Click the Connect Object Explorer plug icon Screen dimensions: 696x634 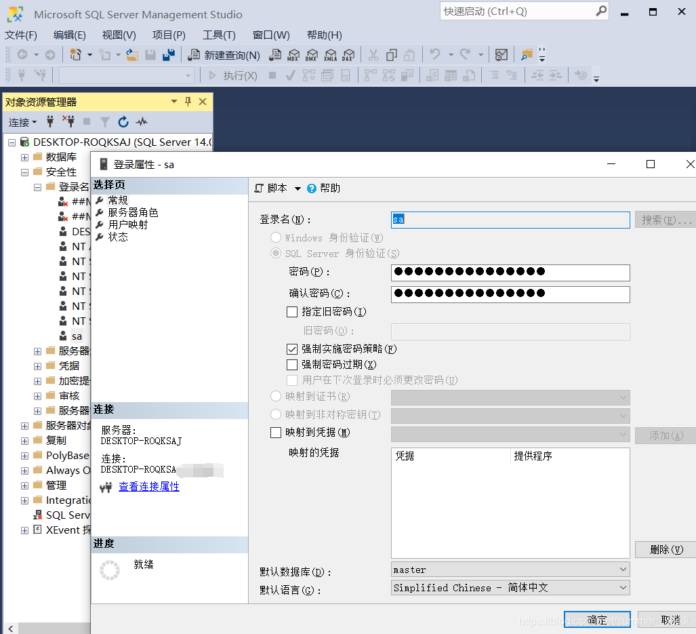(x=50, y=121)
